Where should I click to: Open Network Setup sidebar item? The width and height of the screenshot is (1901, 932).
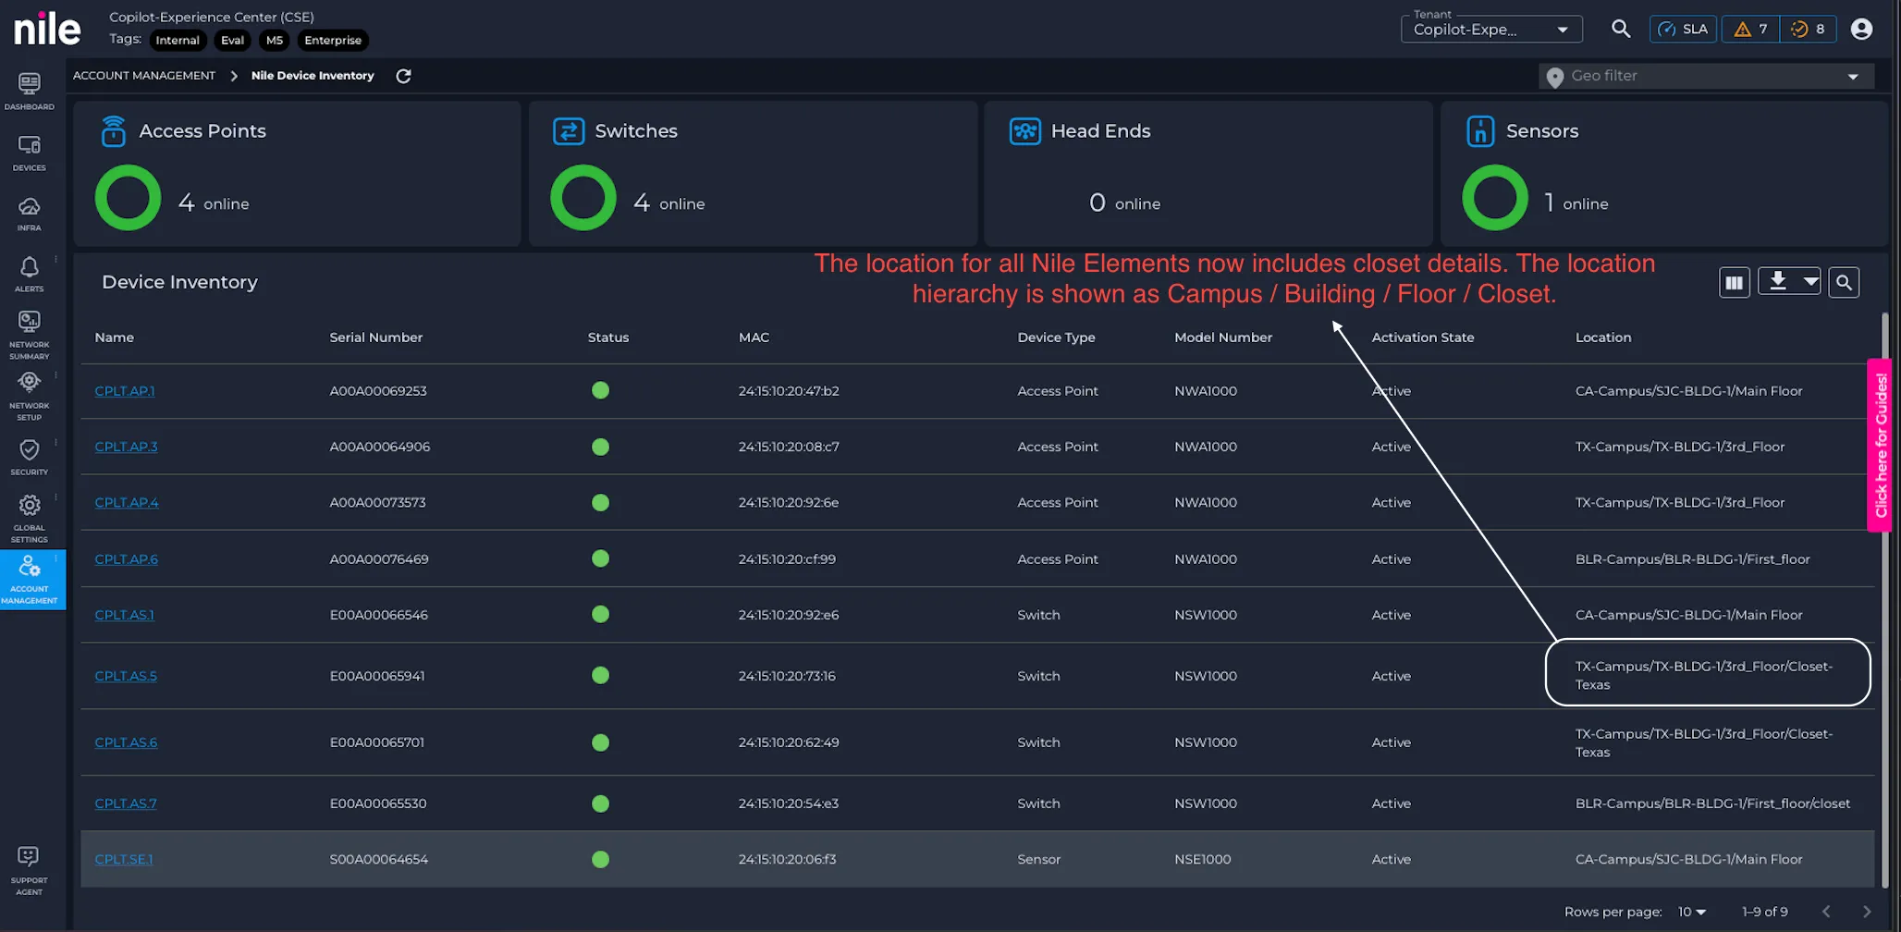29,396
